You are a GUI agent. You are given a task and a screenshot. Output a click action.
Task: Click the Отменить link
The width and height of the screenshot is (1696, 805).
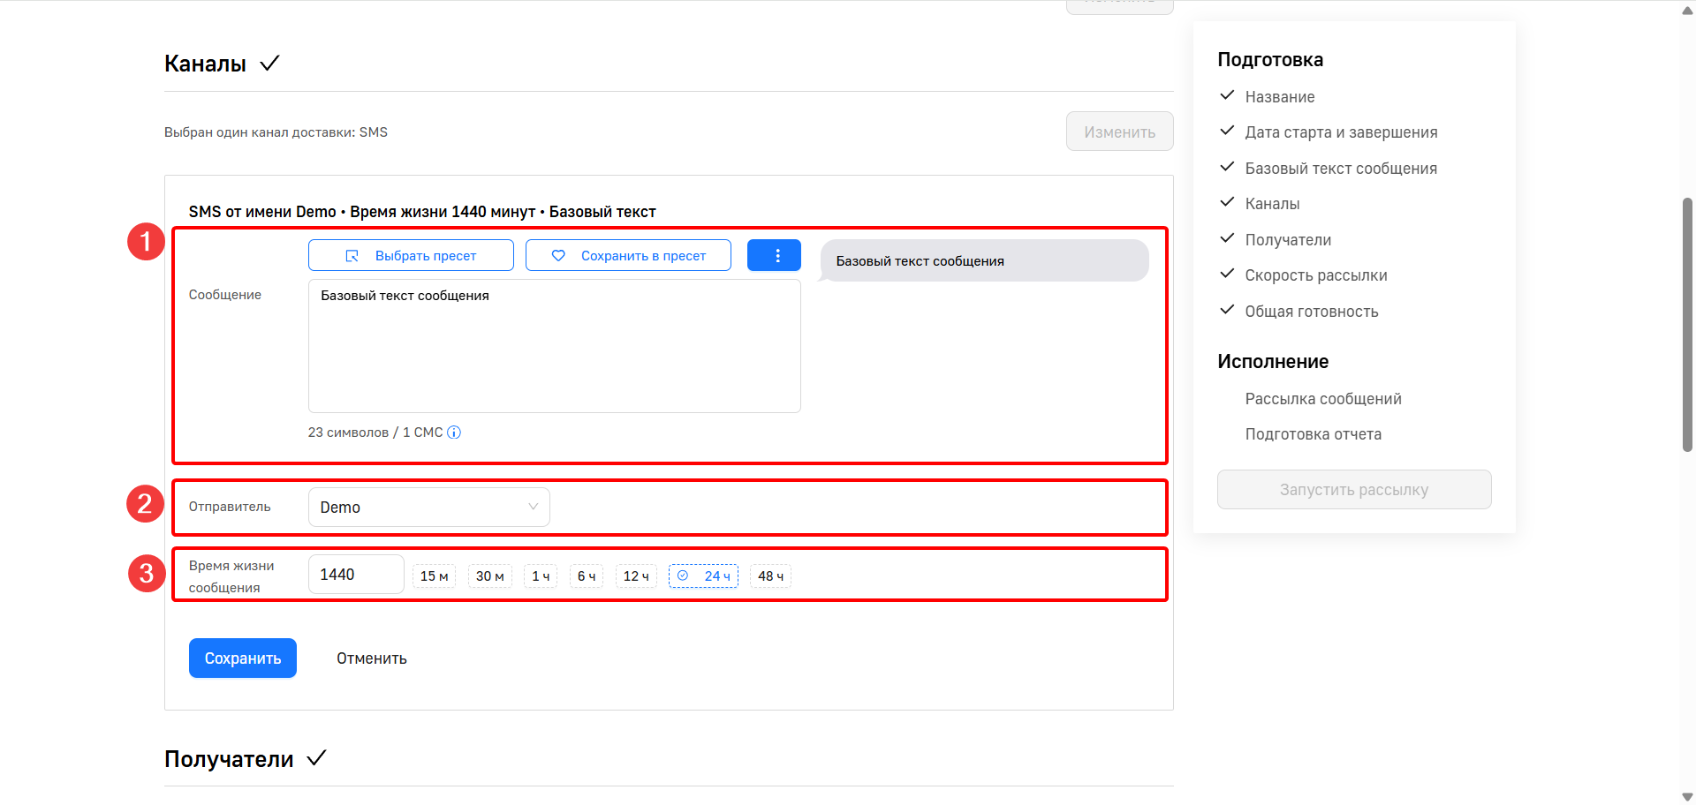pyautogui.click(x=371, y=658)
